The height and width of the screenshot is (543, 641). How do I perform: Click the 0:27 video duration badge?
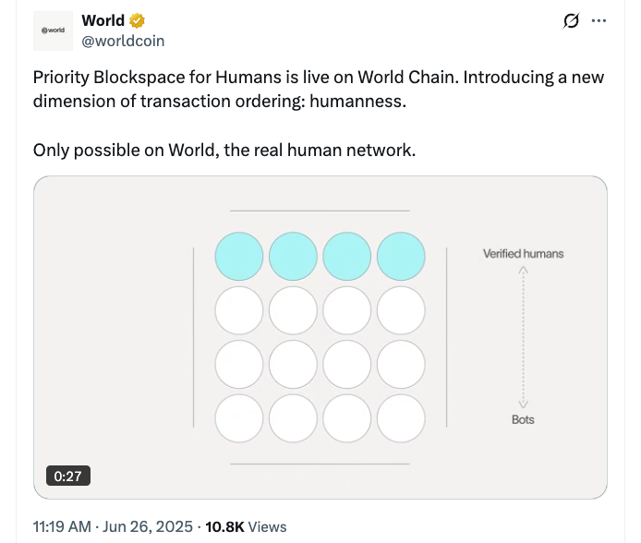[68, 477]
